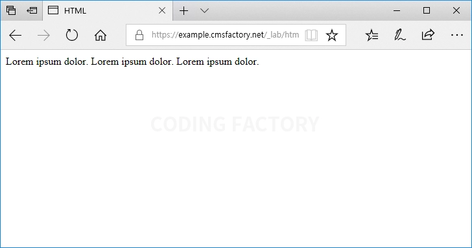
Task: Close the HTML tab
Action: coord(162,11)
